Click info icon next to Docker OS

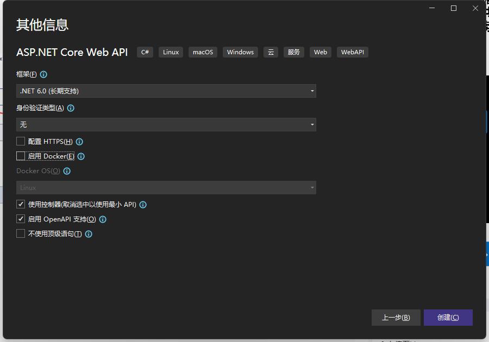click(x=67, y=171)
